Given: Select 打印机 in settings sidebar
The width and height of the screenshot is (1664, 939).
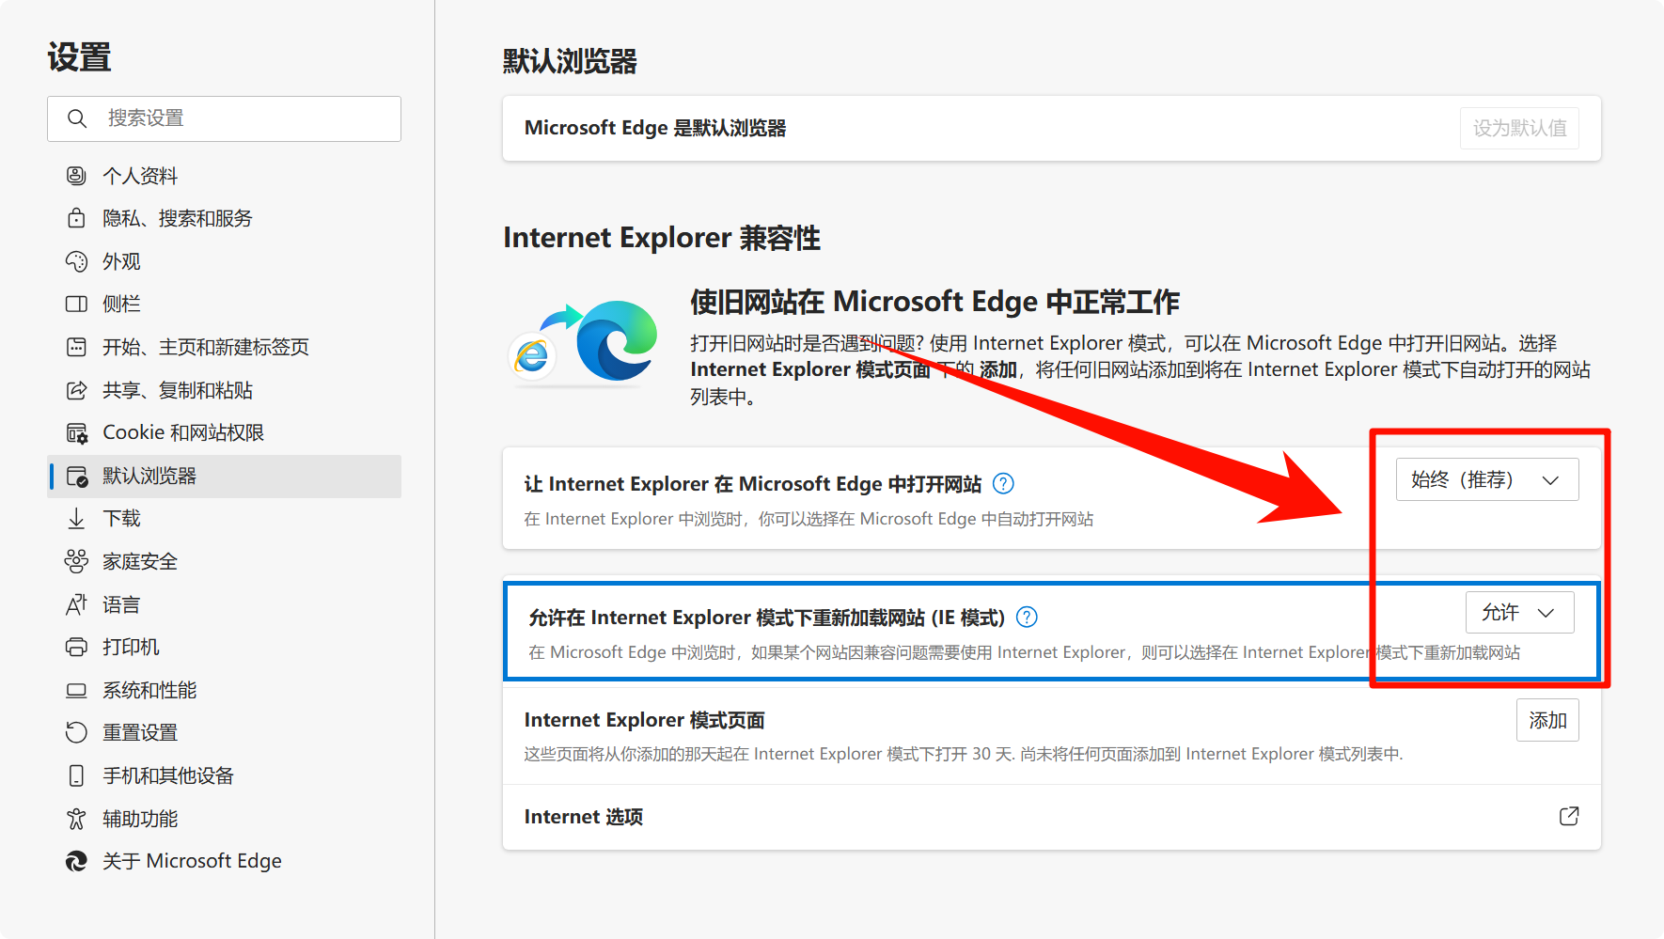Looking at the screenshot, I should [225, 647].
